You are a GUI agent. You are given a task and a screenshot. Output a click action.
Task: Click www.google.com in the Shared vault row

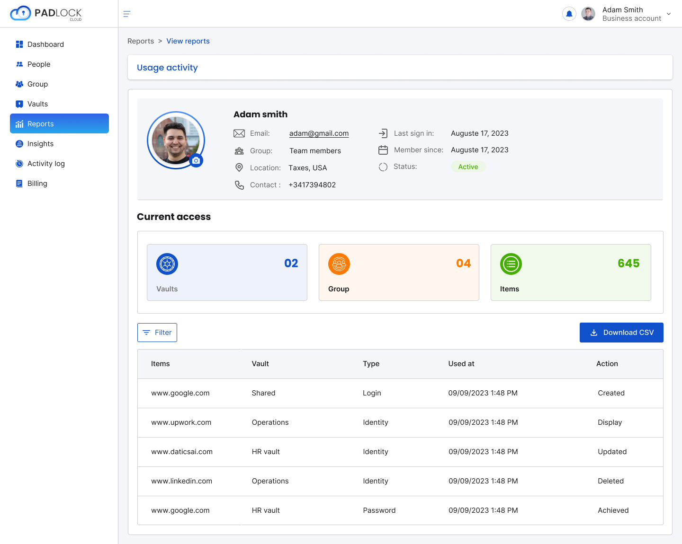click(180, 393)
